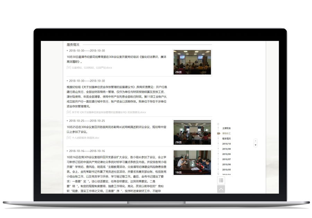Click the highlighted 领导分工 timeline marker
Image resolution: width=312 pixels, height=218 pixels.
[219, 133]
